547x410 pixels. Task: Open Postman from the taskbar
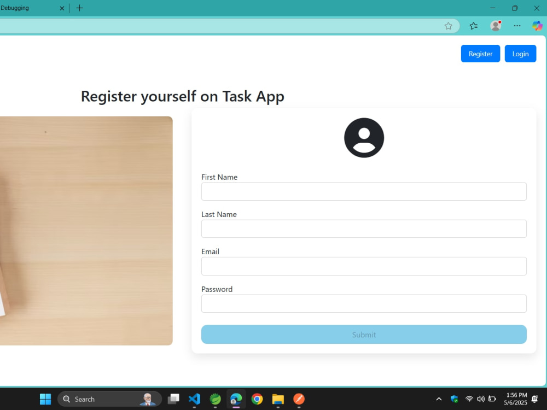[x=299, y=399]
